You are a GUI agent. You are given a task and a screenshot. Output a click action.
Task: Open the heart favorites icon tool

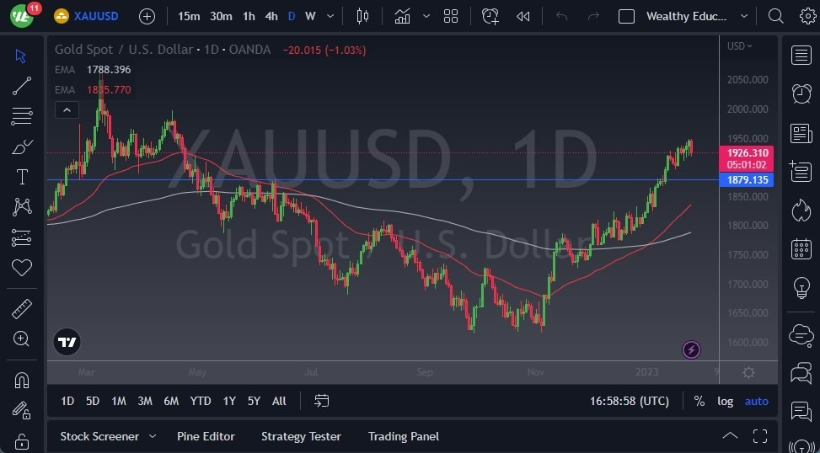22,269
